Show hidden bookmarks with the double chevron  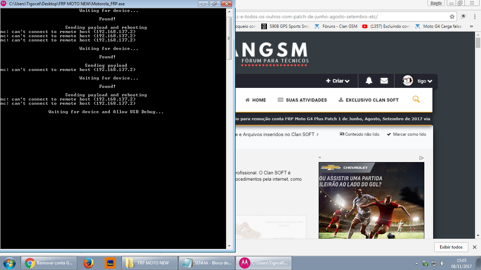(471, 26)
